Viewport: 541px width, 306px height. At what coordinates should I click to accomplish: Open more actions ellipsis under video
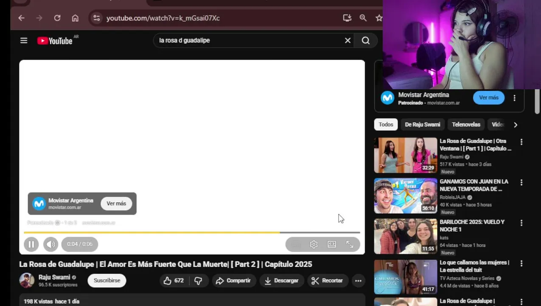[358, 280]
